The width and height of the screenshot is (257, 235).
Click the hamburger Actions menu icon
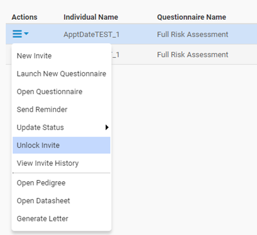pos(17,34)
